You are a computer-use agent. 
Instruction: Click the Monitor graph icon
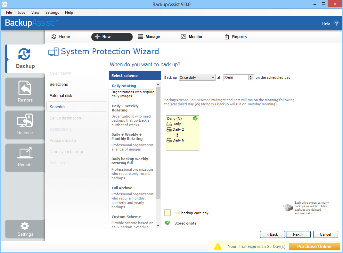tap(183, 37)
